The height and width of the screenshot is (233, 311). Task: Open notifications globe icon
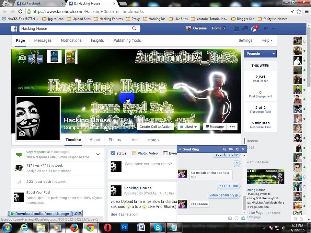(x=254, y=29)
